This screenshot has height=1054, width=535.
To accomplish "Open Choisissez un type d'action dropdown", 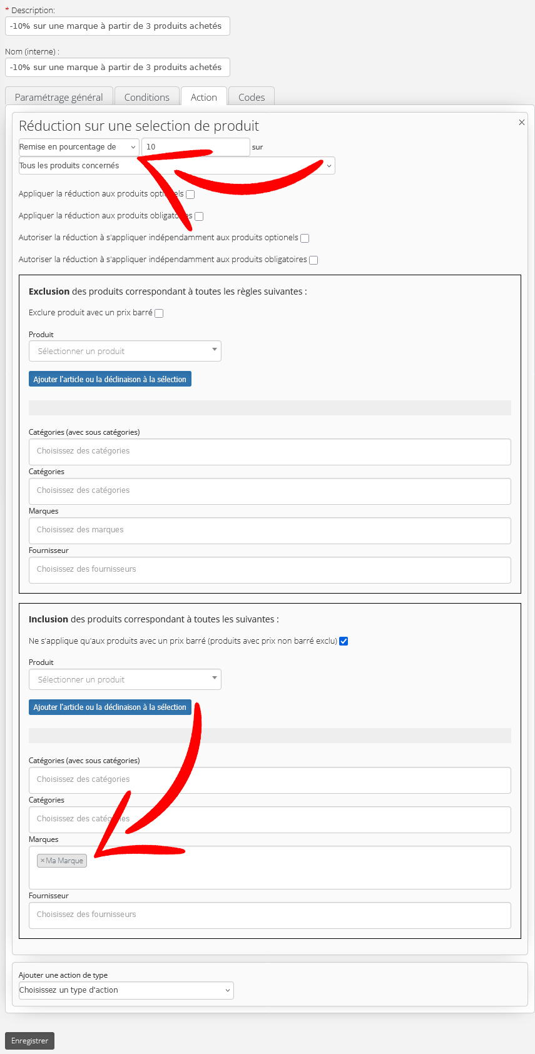I will coord(126,990).
